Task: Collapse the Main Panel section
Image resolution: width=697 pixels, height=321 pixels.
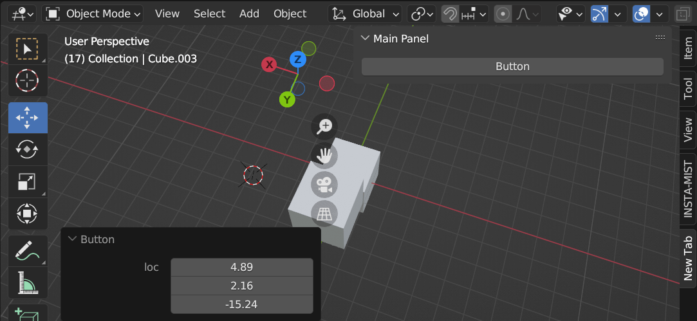Action: [x=365, y=39]
